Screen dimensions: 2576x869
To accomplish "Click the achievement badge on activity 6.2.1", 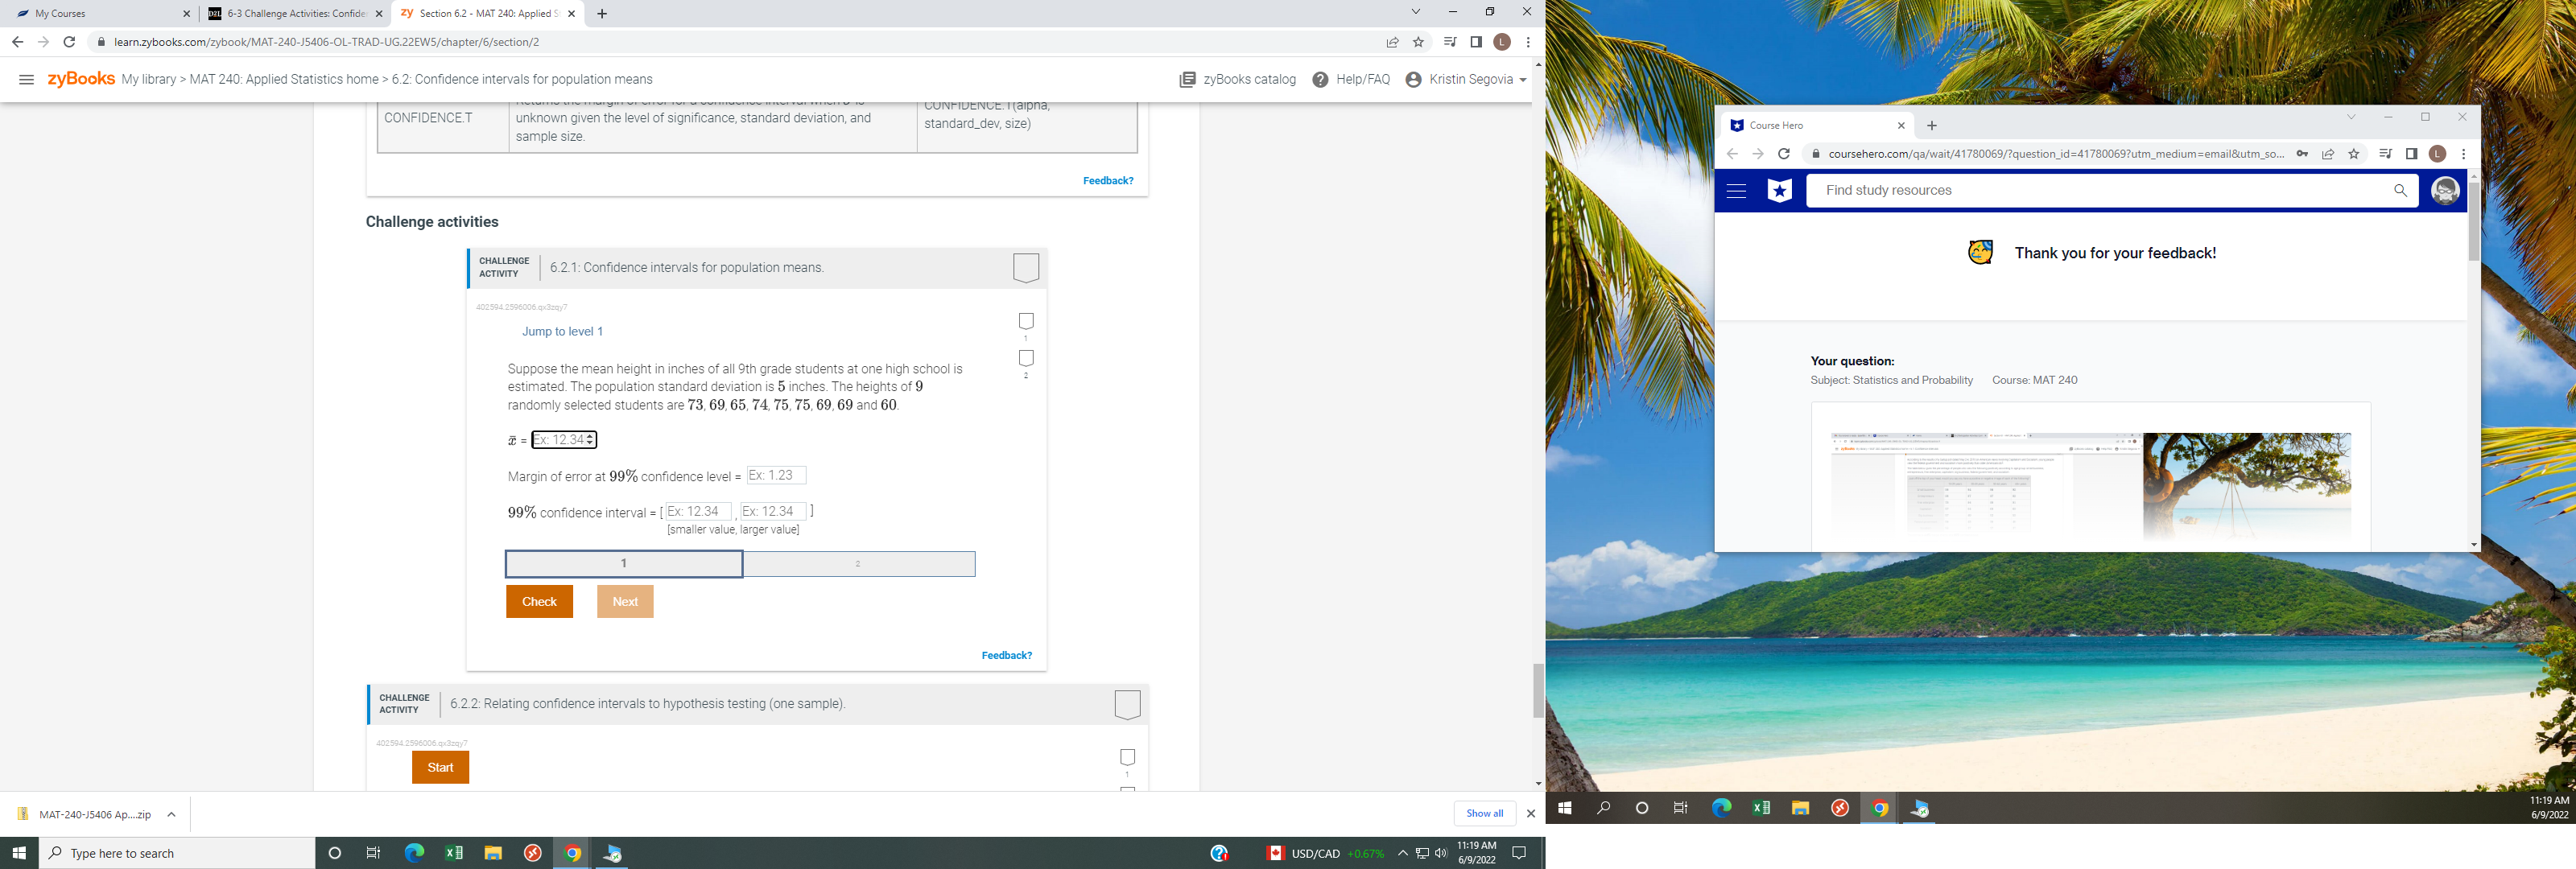I will pyautogui.click(x=1025, y=267).
